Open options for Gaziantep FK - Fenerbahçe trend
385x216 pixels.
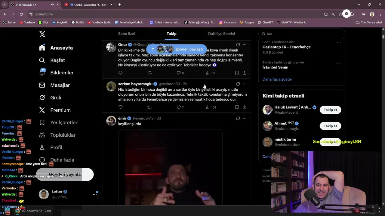(339, 43)
